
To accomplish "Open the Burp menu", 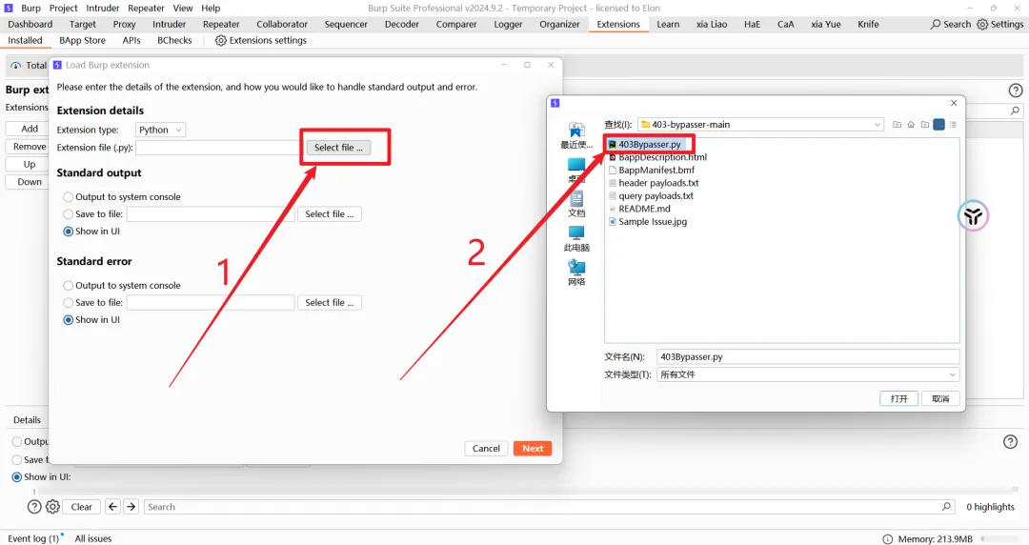I will pyautogui.click(x=30, y=8).
